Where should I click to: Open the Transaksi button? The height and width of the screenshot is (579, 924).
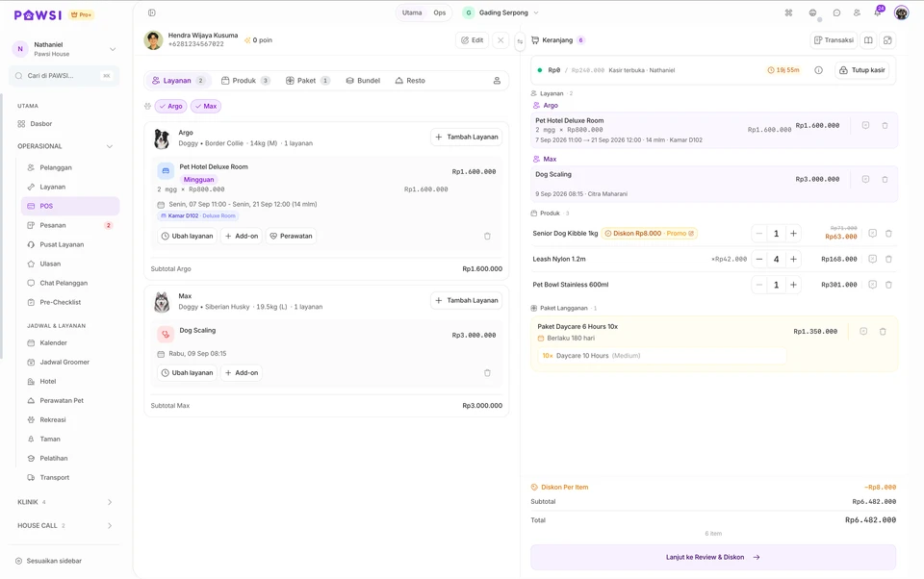pos(834,40)
